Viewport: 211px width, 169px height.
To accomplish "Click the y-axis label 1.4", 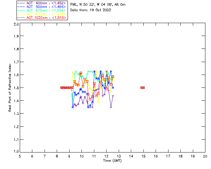I will click(x=16, y=101).
